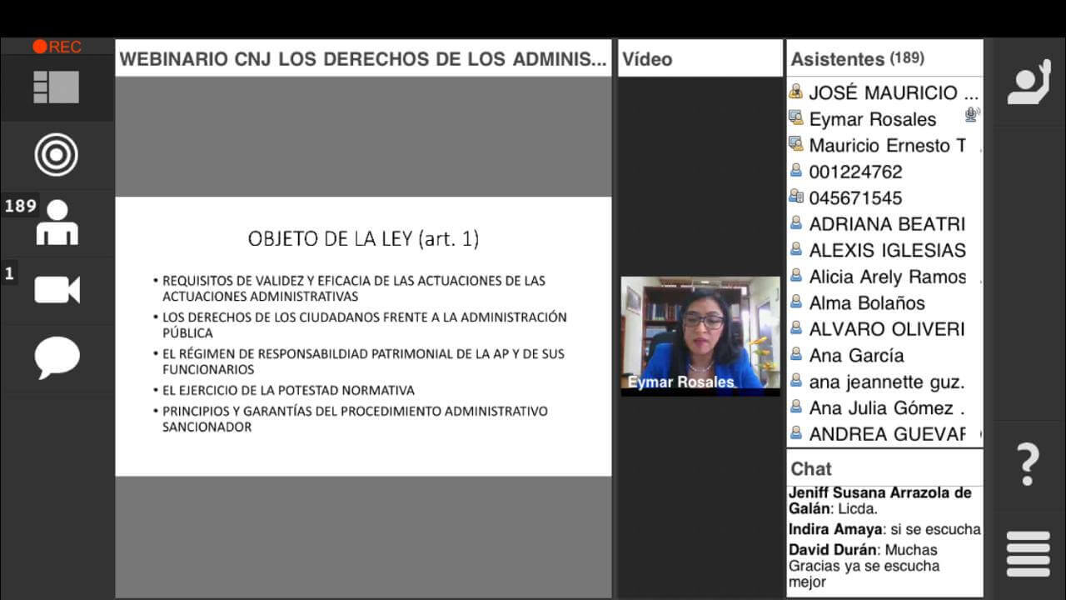The image size is (1066, 600).
Task: Select attendee ALVARO OLIVERI
Action: (x=884, y=329)
